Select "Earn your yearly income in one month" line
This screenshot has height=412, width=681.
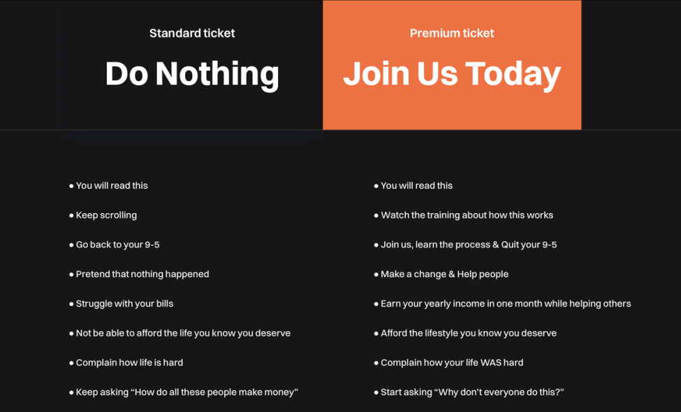[502, 304]
